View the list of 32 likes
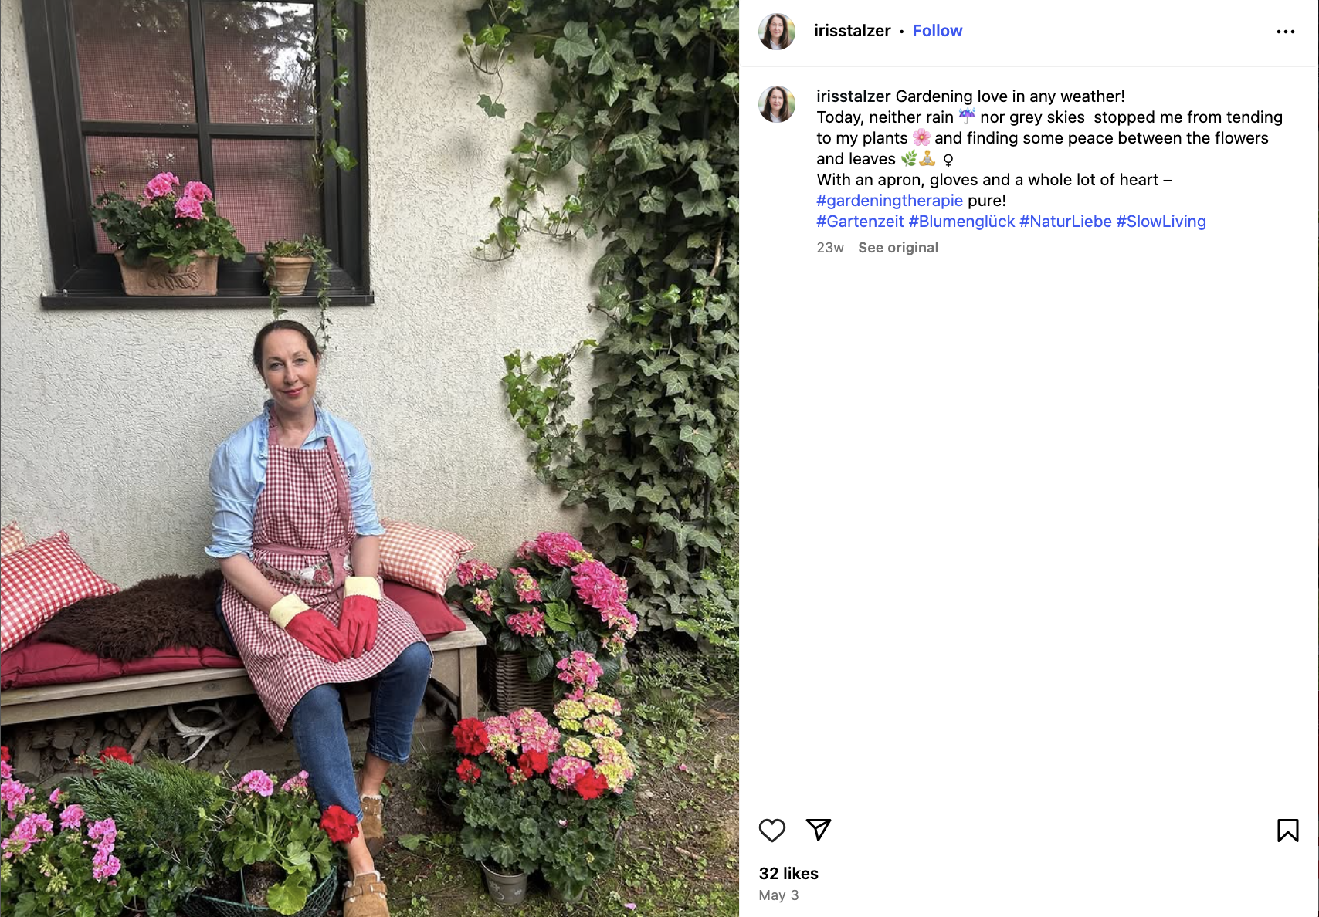 coord(788,874)
